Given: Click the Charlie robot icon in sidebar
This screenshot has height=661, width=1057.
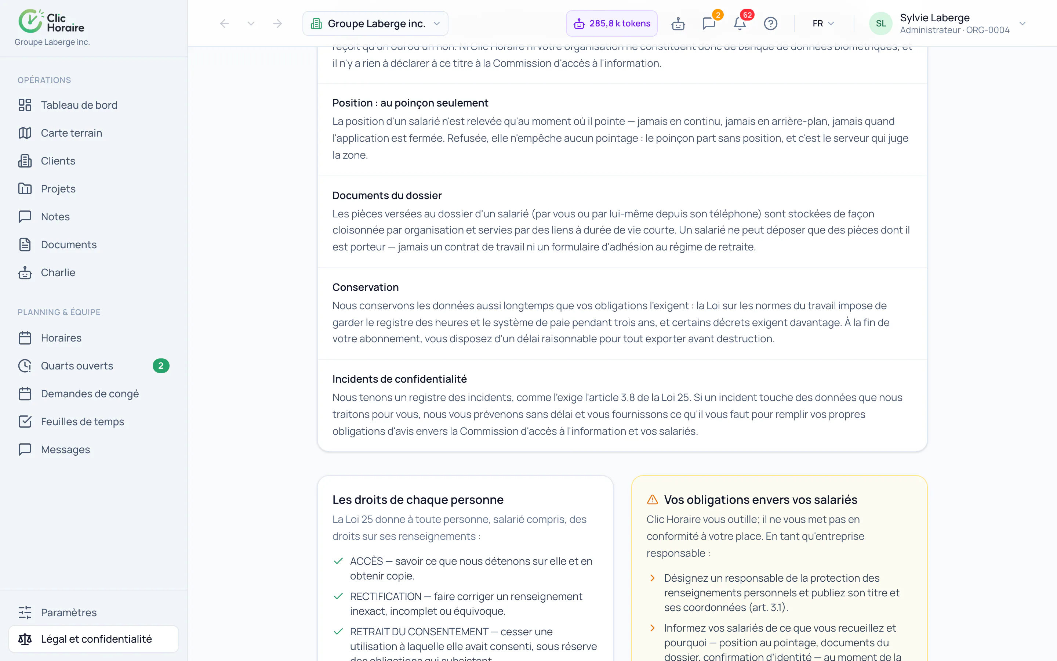Looking at the screenshot, I should (x=25, y=273).
